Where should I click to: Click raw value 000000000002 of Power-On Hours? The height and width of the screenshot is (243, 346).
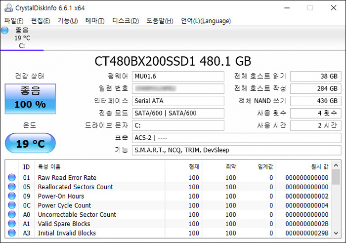coord(307,196)
